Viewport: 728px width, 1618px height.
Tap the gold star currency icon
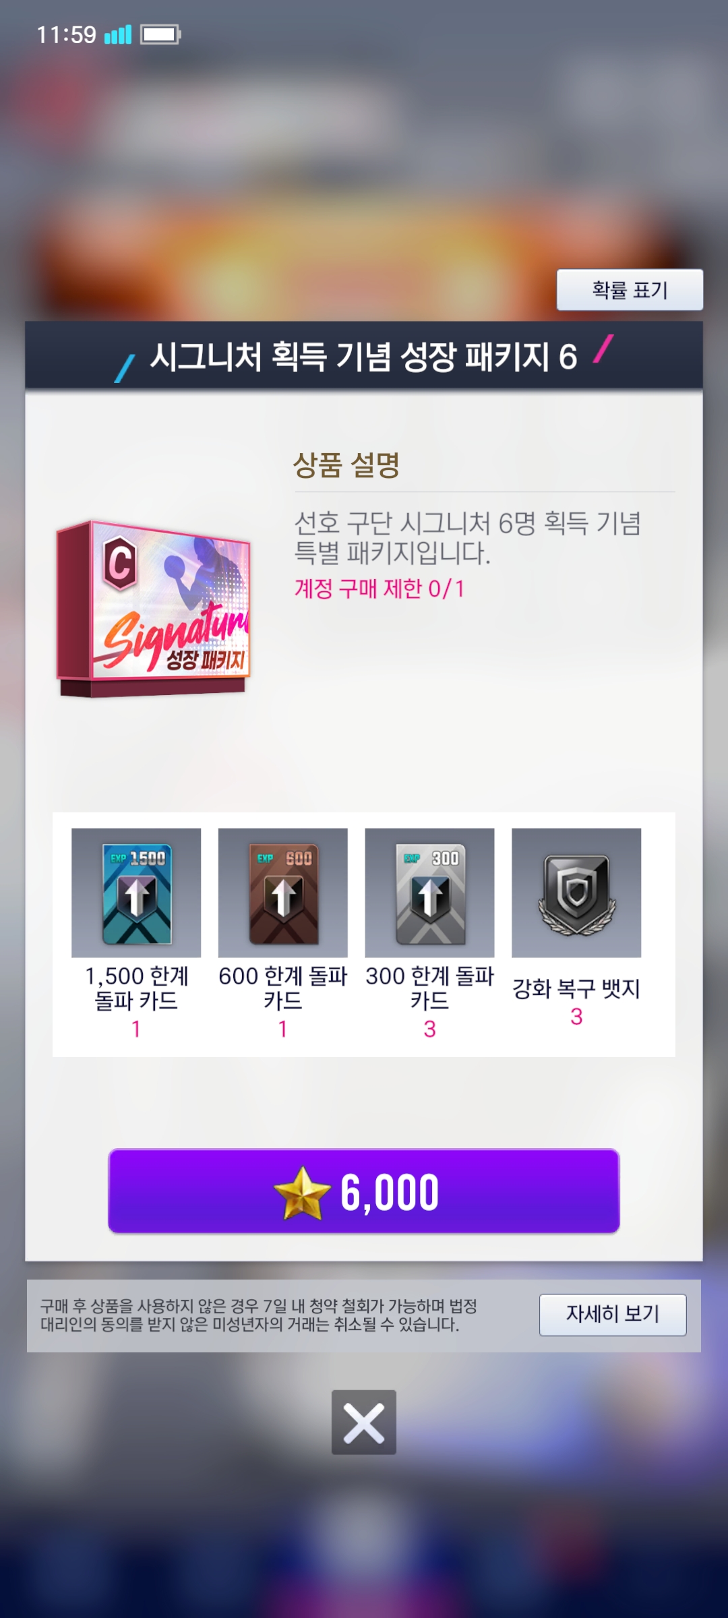pyautogui.click(x=302, y=1193)
